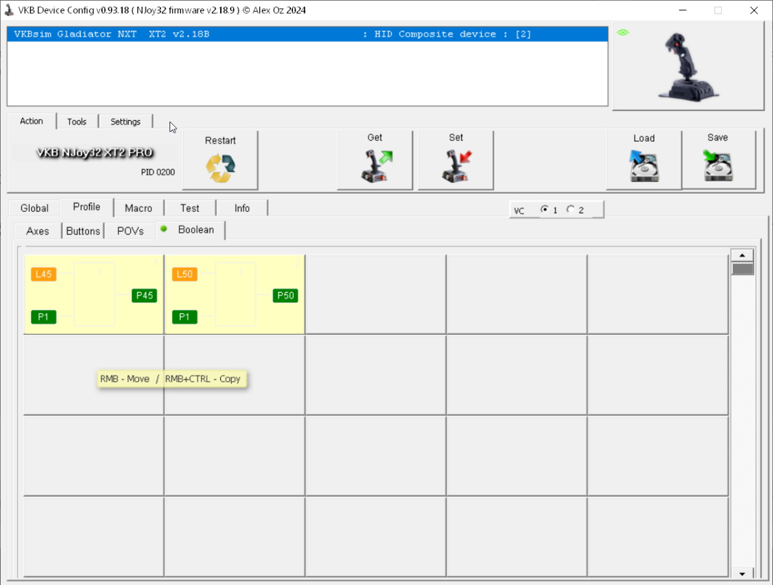Click the PID 0200 text
The width and height of the screenshot is (773, 585).
click(x=158, y=172)
